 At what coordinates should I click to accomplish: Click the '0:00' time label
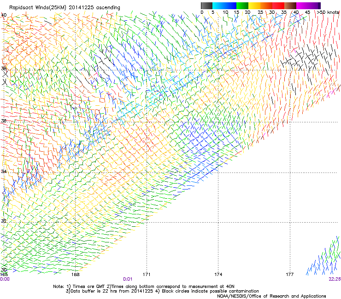5,279
